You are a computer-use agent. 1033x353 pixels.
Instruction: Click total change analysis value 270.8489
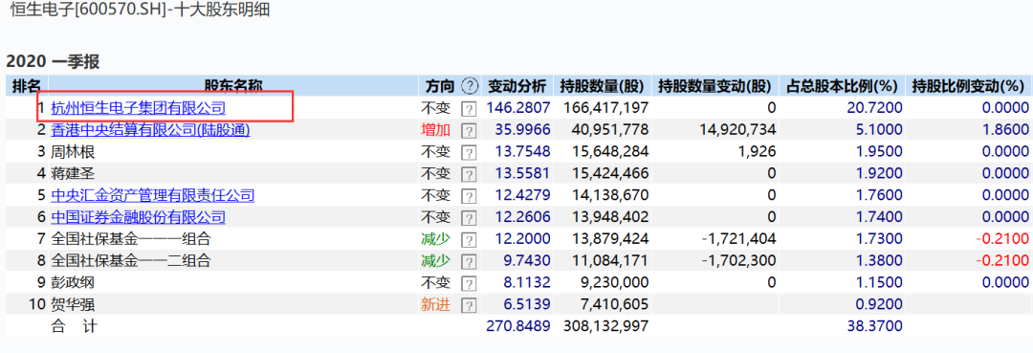[517, 326]
